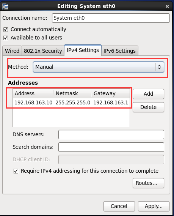Image resolution: width=174 pixels, height=216 pixels.
Task: Toggle the Connect automatically checkbox
Action: click(6, 30)
